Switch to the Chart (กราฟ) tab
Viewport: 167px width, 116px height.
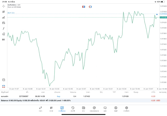51,109
